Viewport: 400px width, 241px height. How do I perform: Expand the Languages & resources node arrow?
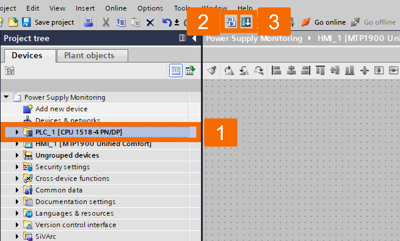(x=17, y=213)
